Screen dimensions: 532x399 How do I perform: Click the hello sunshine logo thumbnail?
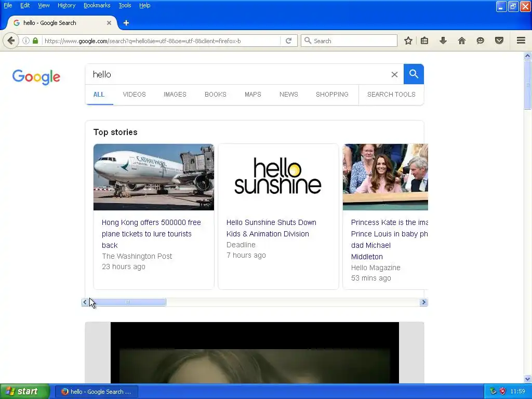coord(278,177)
